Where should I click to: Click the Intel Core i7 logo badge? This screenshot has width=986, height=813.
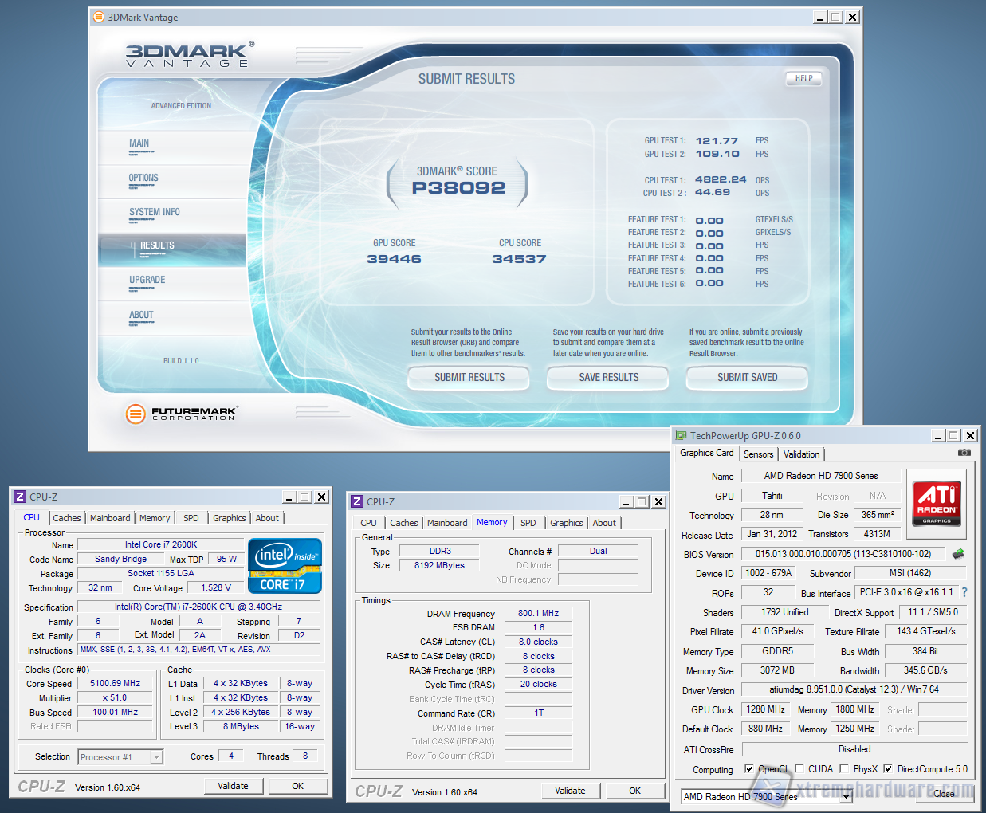pos(285,567)
